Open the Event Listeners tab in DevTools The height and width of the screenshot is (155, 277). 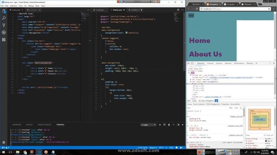(x=199, y=104)
